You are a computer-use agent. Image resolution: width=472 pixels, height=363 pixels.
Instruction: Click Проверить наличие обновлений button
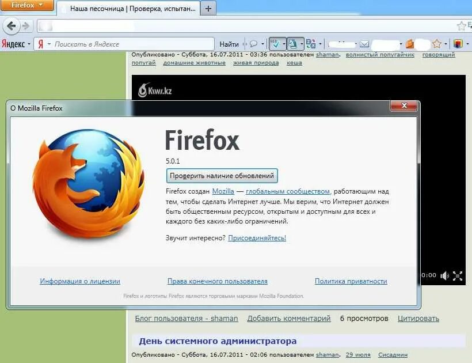[222, 176]
